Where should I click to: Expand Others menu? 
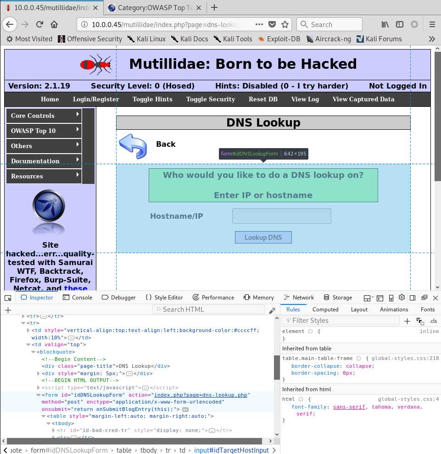tap(44, 146)
